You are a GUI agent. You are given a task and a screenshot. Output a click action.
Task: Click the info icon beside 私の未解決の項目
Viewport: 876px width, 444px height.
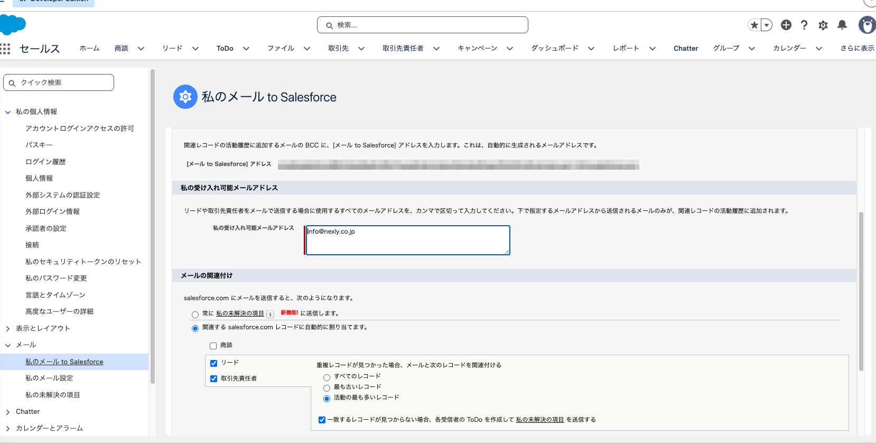271,314
